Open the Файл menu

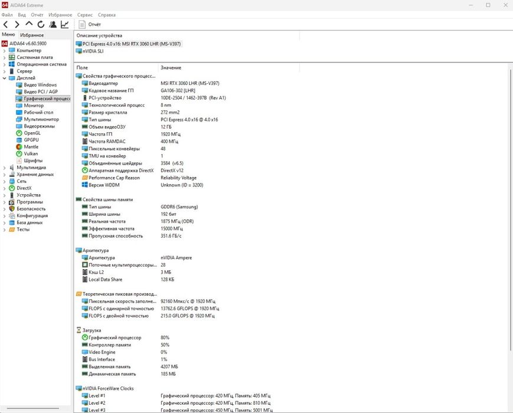7,15
